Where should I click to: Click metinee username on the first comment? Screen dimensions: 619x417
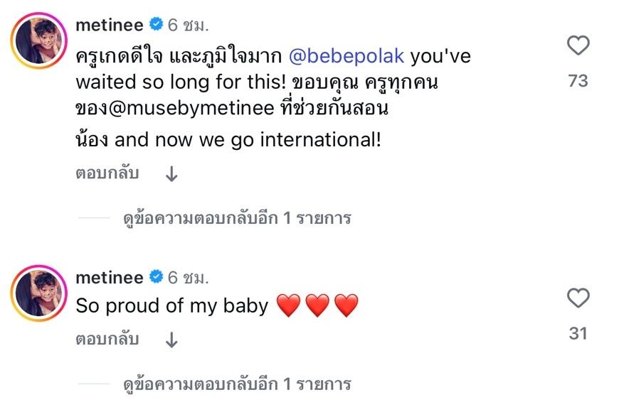109,26
